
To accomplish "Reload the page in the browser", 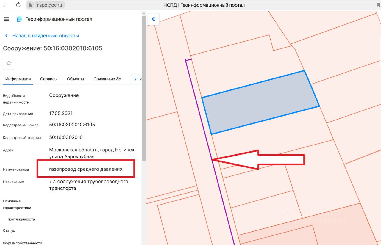I will click(18, 5).
